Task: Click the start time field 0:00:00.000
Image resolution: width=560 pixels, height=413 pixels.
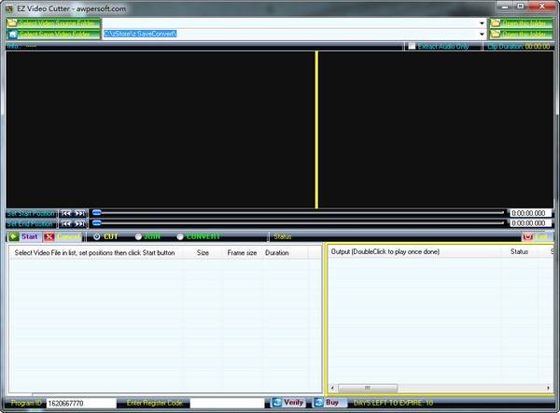Action: pyautogui.click(x=530, y=213)
